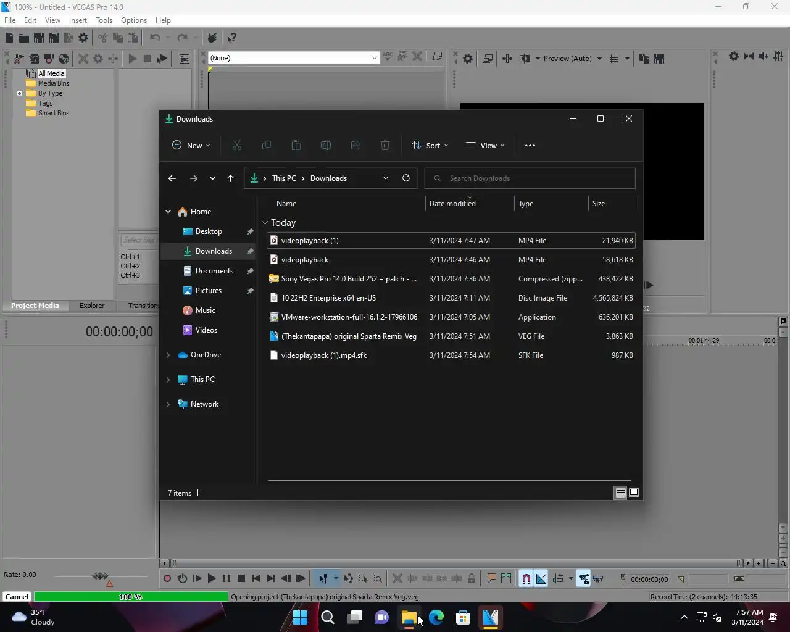Open See more options ellipsis in Explorer
This screenshot has height=632, width=790.
click(x=530, y=146)
